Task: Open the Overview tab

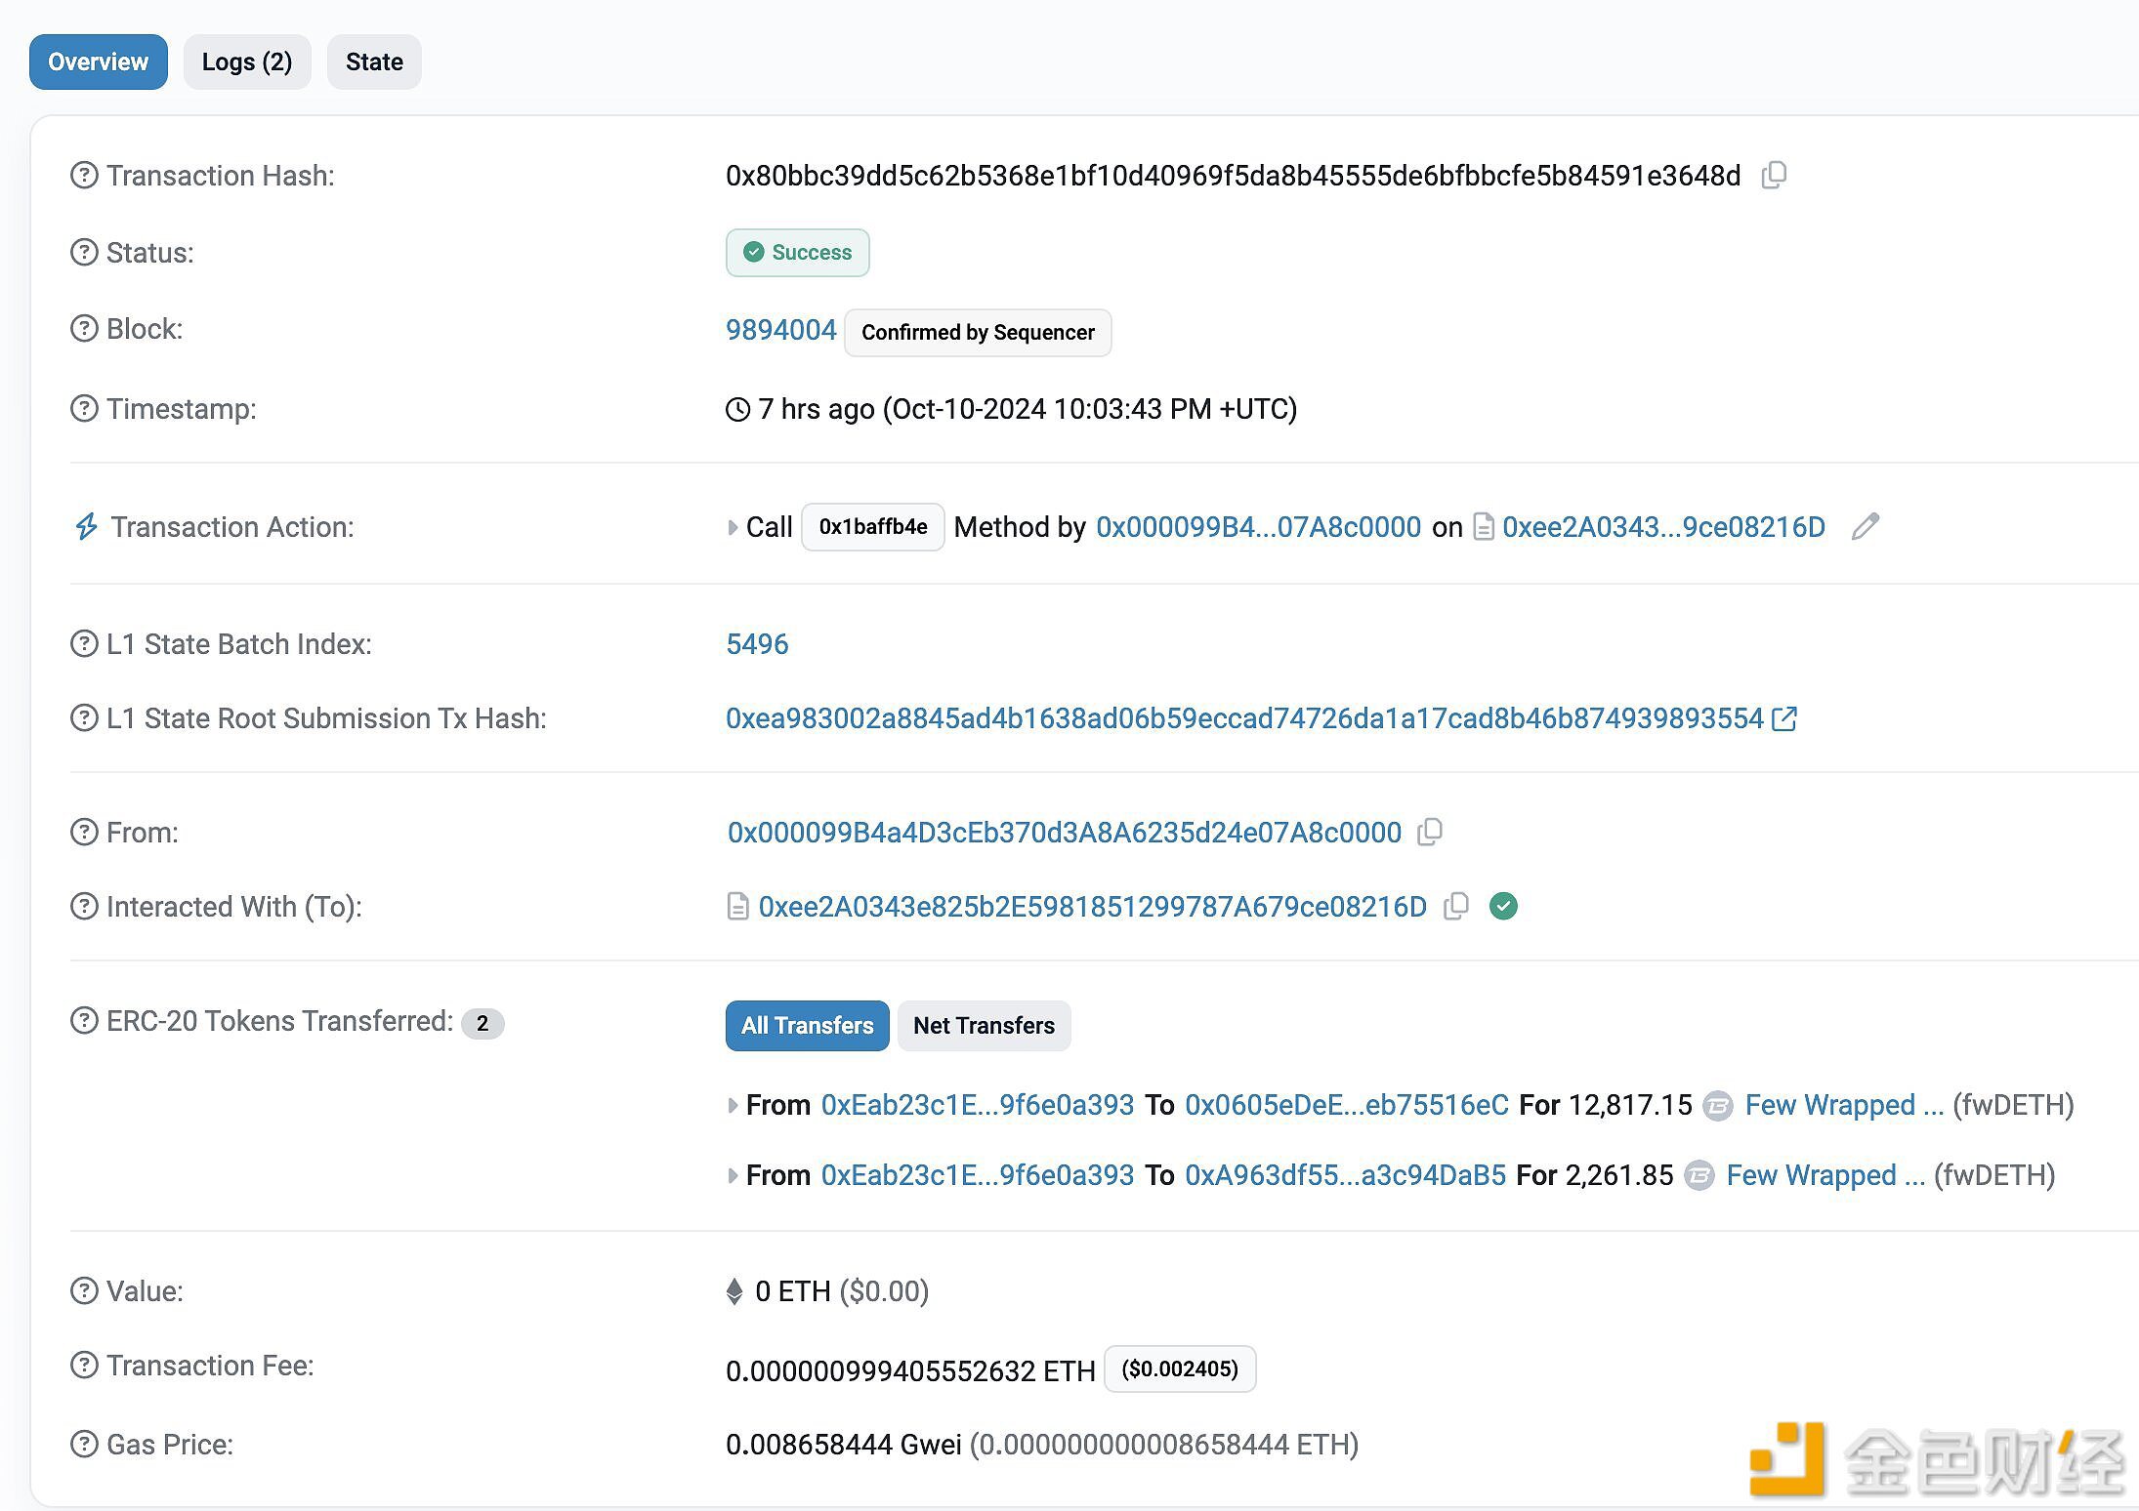Action: tap(97, 62)
